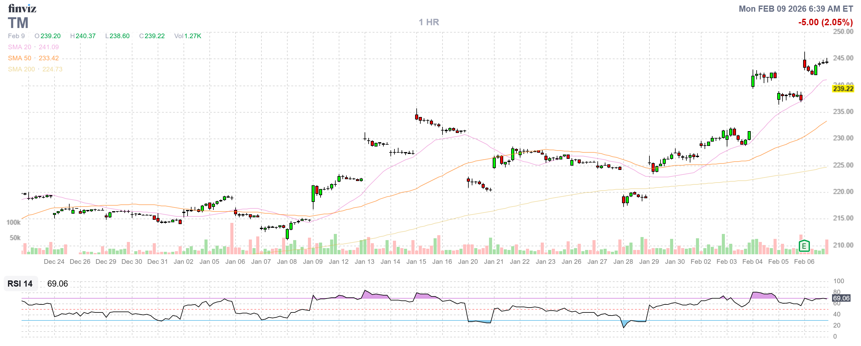Viewport: 861px width, 346px height.
Task: Open the RSI 14 indicator label
Action: 20,284
